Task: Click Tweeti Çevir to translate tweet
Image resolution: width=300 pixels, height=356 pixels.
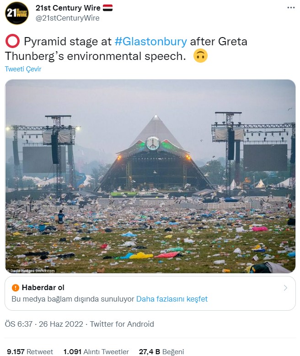Action: point(23,69)
